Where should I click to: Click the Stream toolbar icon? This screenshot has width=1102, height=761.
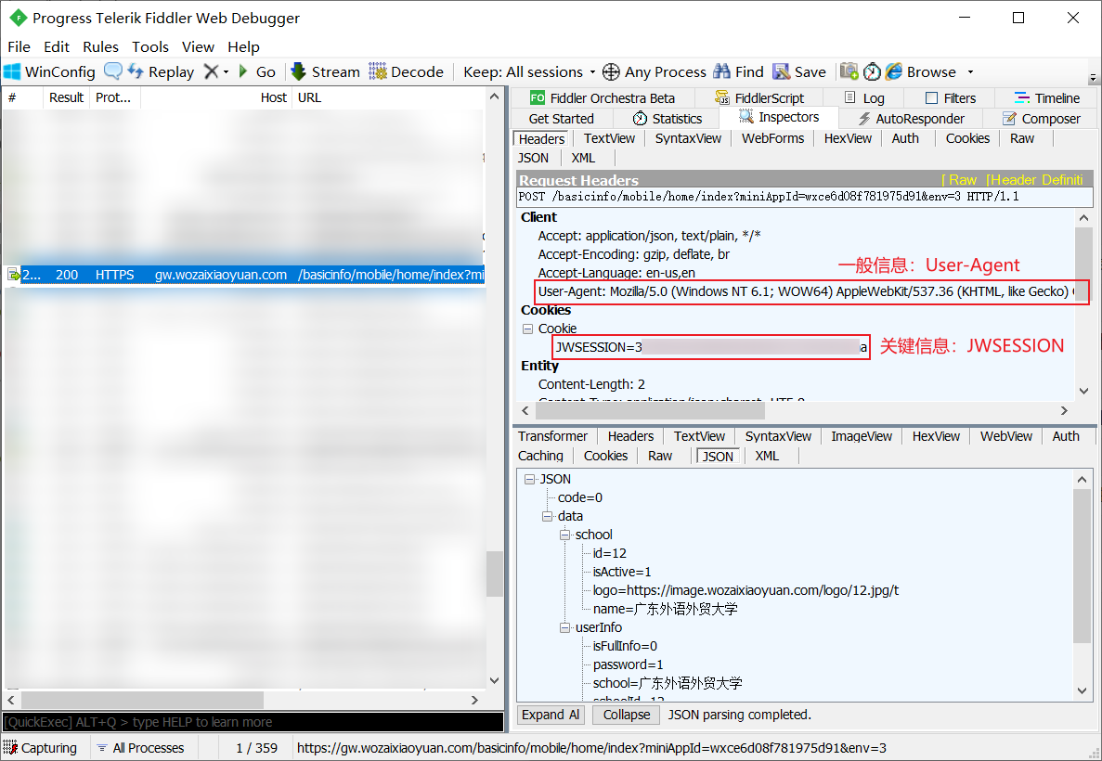(299, 71)
